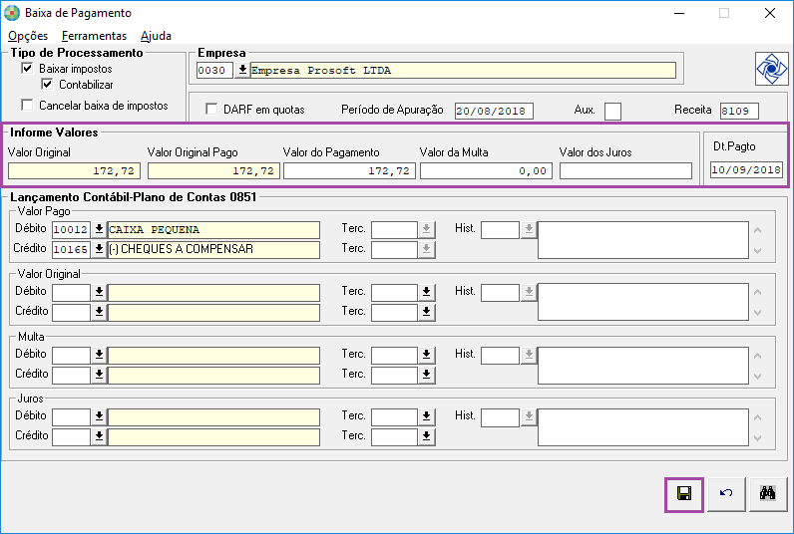Open Juros Crédito account lookup
The image size is (794, 534).
pyautogui.click(x=100, y=436)
